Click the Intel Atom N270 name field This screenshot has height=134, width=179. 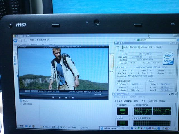145,54
